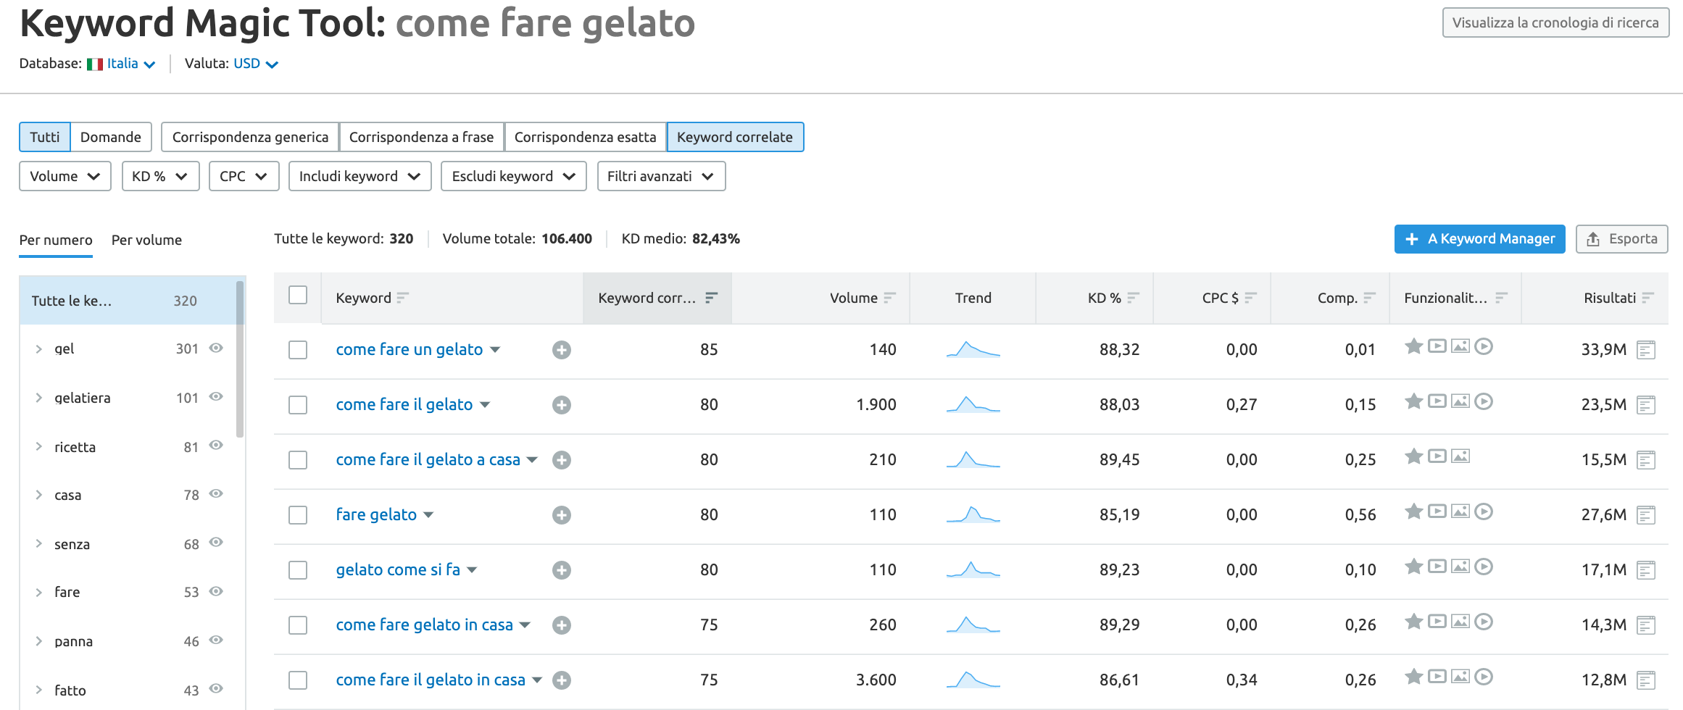This screenshot has height=710, width=1683.
Task: Change database via Italia dropdown
Action: (x=130, y=64)
